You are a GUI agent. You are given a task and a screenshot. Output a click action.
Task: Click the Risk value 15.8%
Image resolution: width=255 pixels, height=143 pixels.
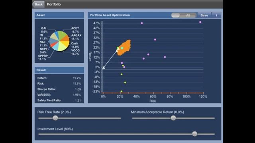click(x=77, y=83)
